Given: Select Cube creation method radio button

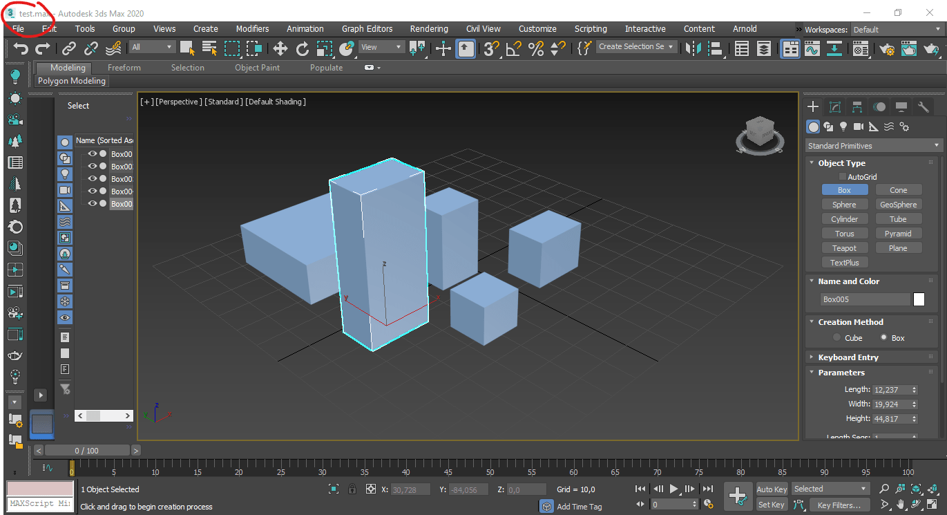Looking at the screenshot, I should pos(837,338).
